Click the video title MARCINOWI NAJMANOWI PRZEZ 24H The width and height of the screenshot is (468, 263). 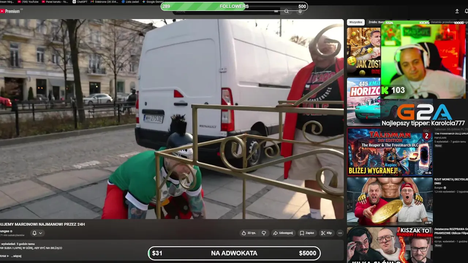coord(42,224)
